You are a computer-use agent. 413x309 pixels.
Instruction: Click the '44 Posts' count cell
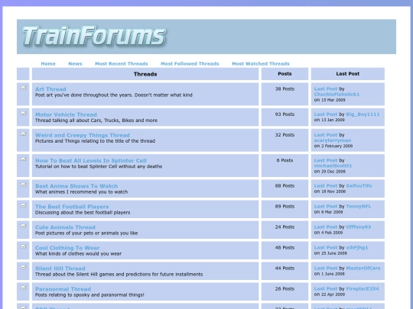point(285,271)
